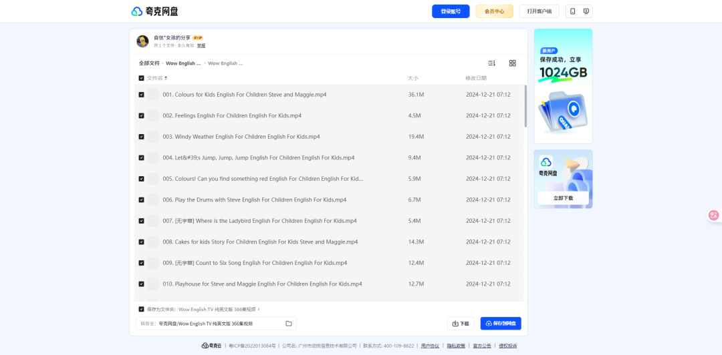
Task: Click the file list vertical scrollbar
Action: [525, 105]
